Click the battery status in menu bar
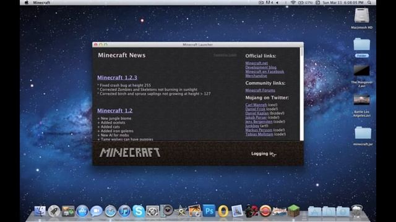Screen dimensions: 396x222 coord(305,2)
